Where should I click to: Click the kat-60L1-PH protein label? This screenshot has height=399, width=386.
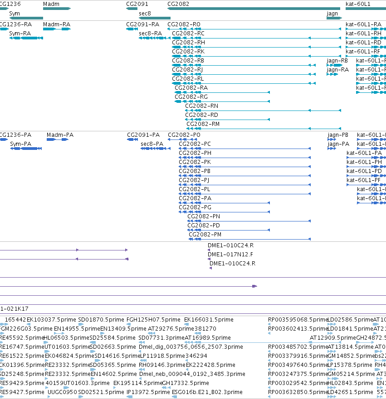coord(364,162)
